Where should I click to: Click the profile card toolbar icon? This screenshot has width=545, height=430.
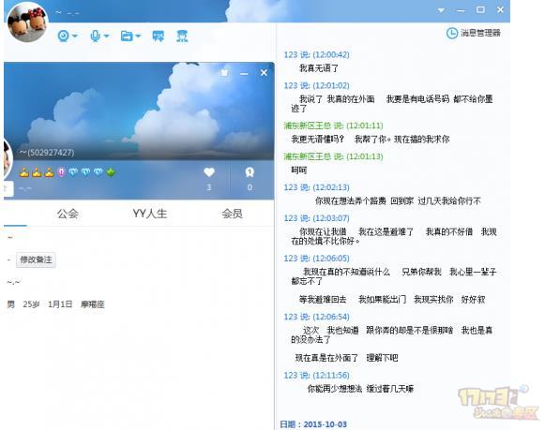[182, 36]
